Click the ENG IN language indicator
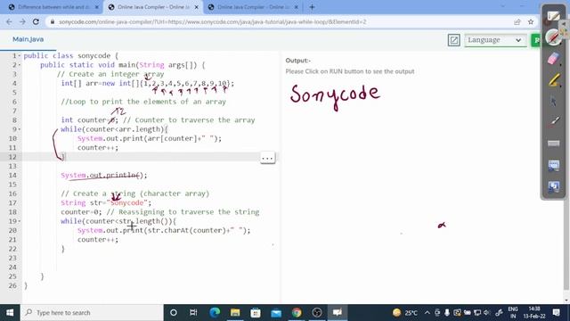This screenshot has width=570, height=321. click(x=513, y=313)
